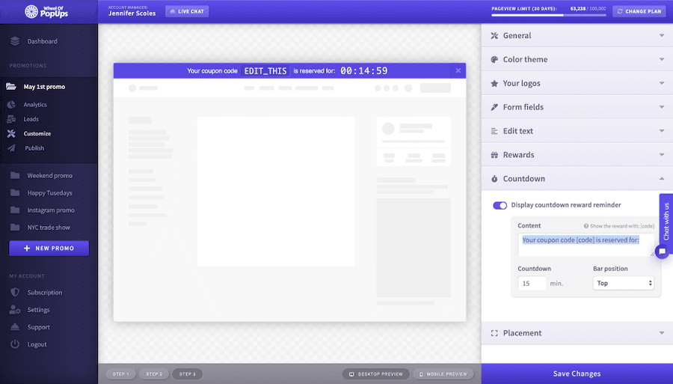The height and width of the screenshot is (384, 673).
Task: Click the Analytics pie chart icon
Action: coord(11,105)
